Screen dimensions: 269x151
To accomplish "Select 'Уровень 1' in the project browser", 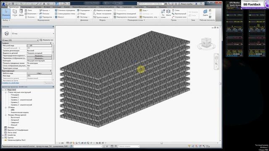I will click(15, 97).
